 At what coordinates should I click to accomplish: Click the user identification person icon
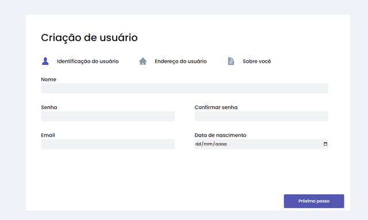(45, 61)
